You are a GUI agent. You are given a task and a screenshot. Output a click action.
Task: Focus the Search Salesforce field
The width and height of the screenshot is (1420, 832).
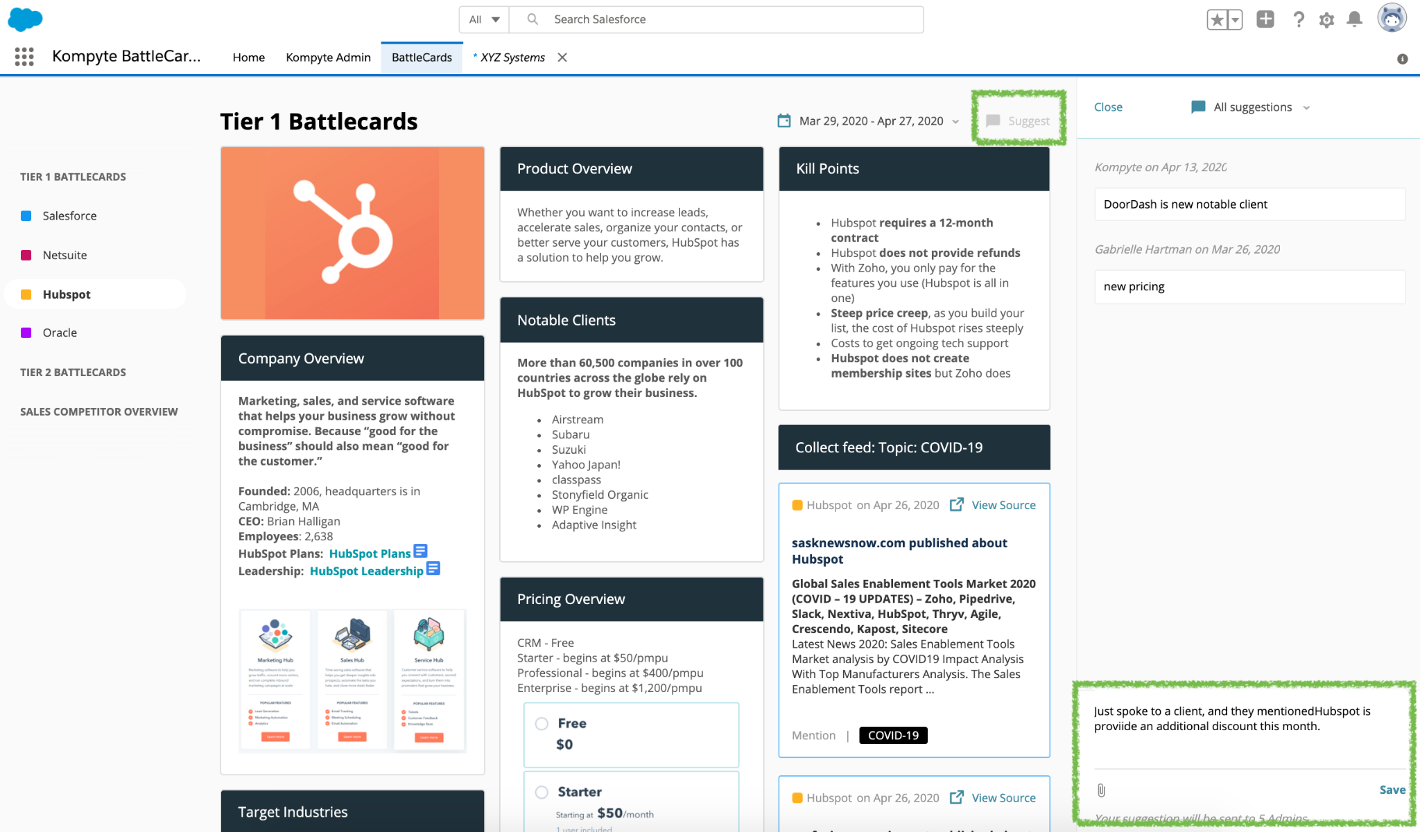pyautogui.click(x=716, y=19)
